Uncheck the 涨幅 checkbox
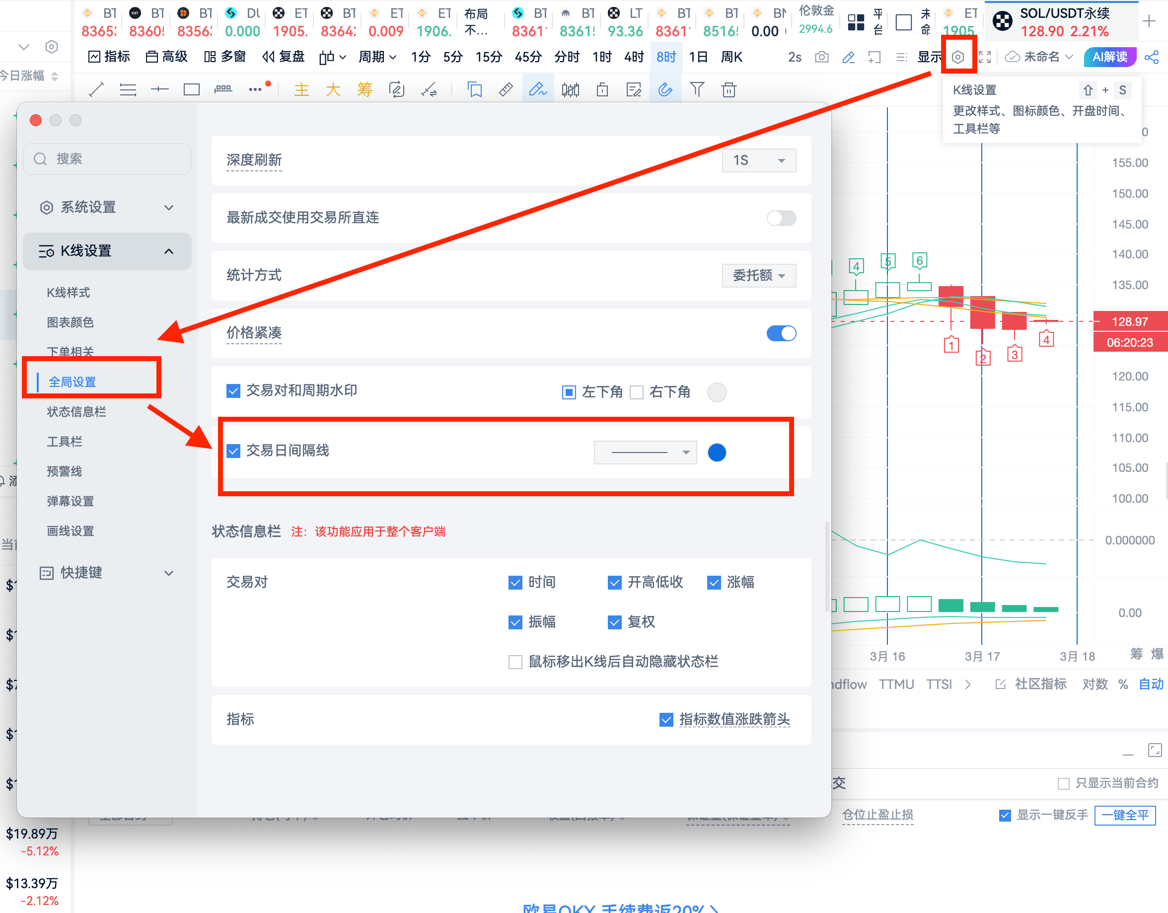The image size is (1168, 913). [714, 583]
